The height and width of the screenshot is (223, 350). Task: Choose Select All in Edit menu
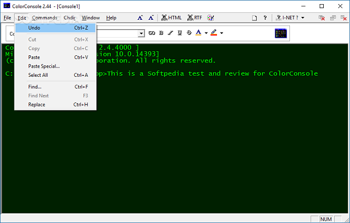pyautogui.click(x=55, y=75)
